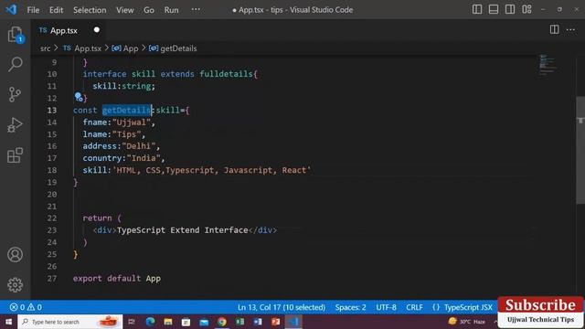Toggle the bottom panel layout
585x329 pixels.
[494, 9]
